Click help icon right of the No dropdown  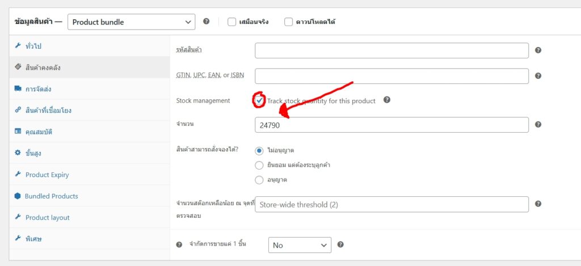[x=340, y=245]
